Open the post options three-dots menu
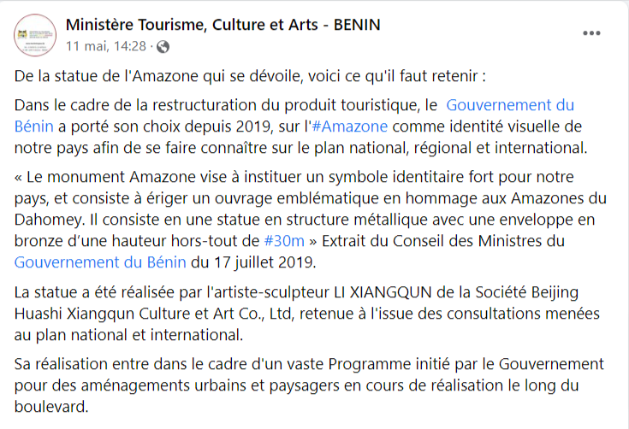Screen dimensions: 629x429 (591, 33)
